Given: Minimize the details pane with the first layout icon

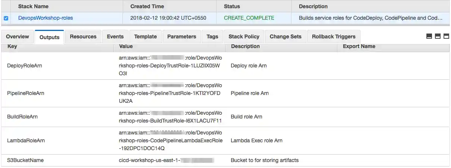Looking at the screenshot, I should (429, 37).
